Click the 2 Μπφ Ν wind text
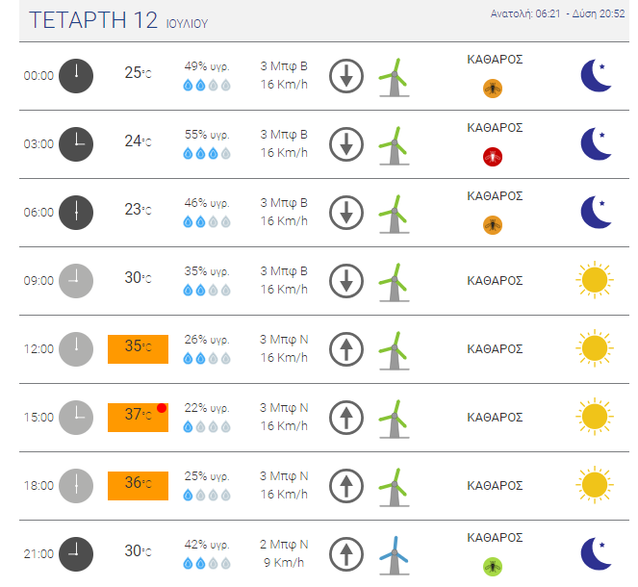The height and width of the screenshot is (587, 638). tap(284, 545)
